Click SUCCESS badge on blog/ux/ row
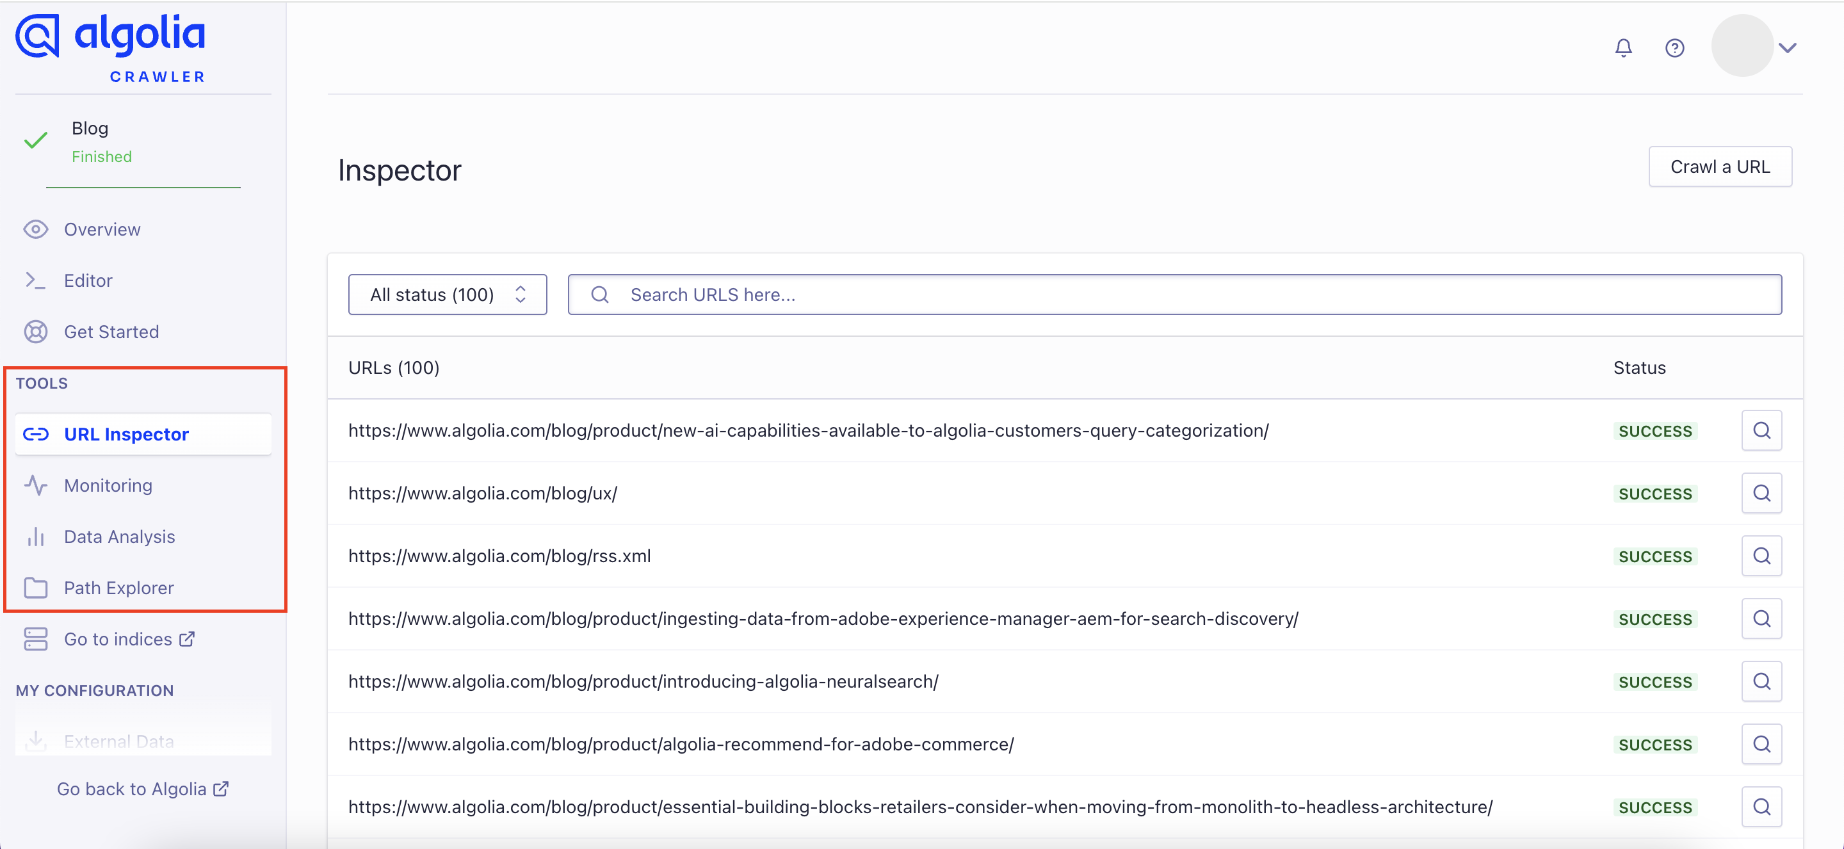Screen dimensions: 1844x849 click(1655, 494)
